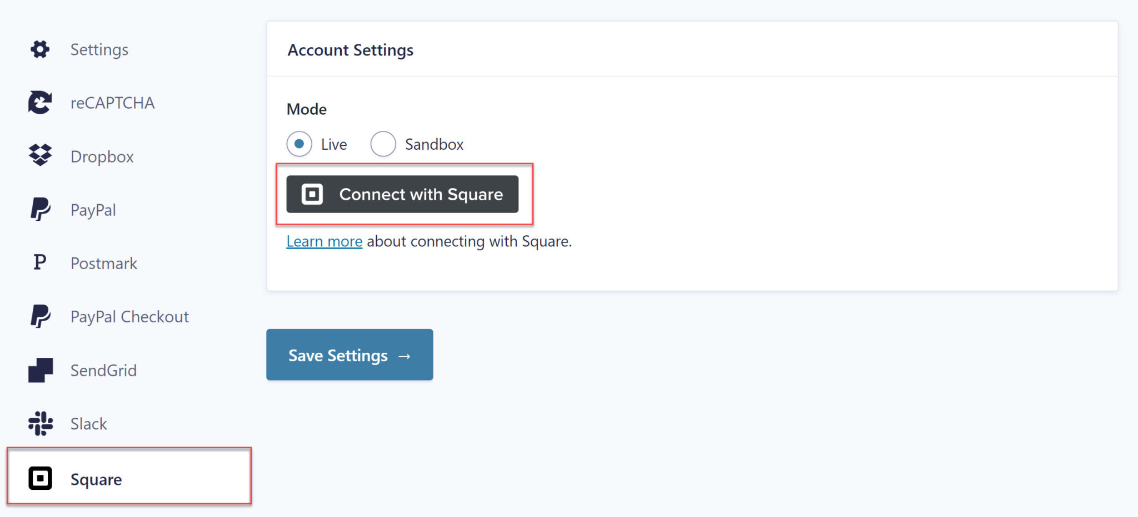Screen dimensions: 1138x517
Task: Click the Square logo inside the connect button
Action: click(x=312, y=194)
